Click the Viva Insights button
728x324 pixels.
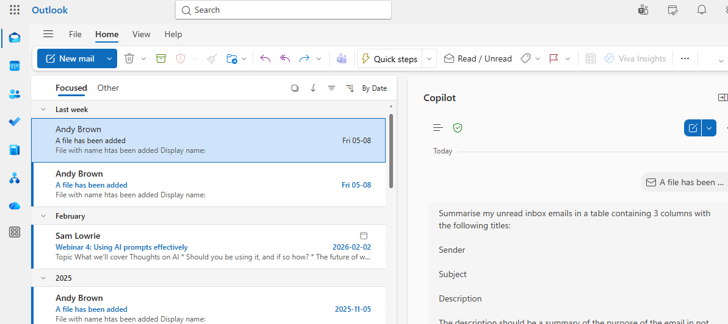tap(635, 59)
